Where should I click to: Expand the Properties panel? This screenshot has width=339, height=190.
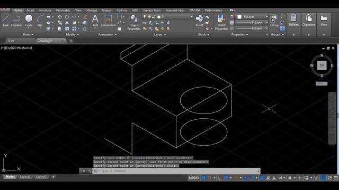(239, 34)
